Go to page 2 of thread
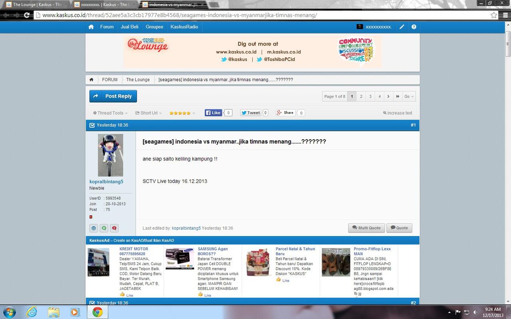The width and height of the screenshot is (511, 319). click(361, 96)
